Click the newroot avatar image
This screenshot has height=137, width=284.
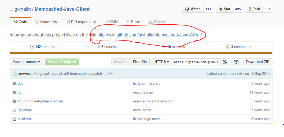coord(15,74)
